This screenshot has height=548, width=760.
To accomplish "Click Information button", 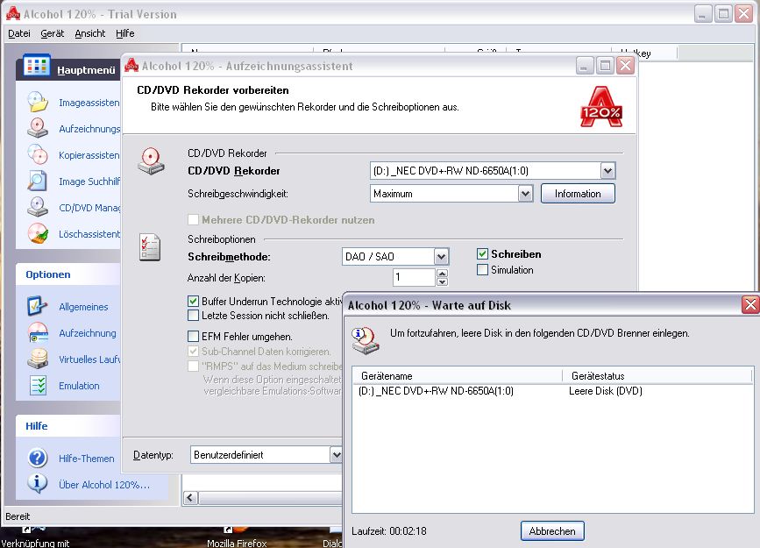I will (x=578, y=194).
